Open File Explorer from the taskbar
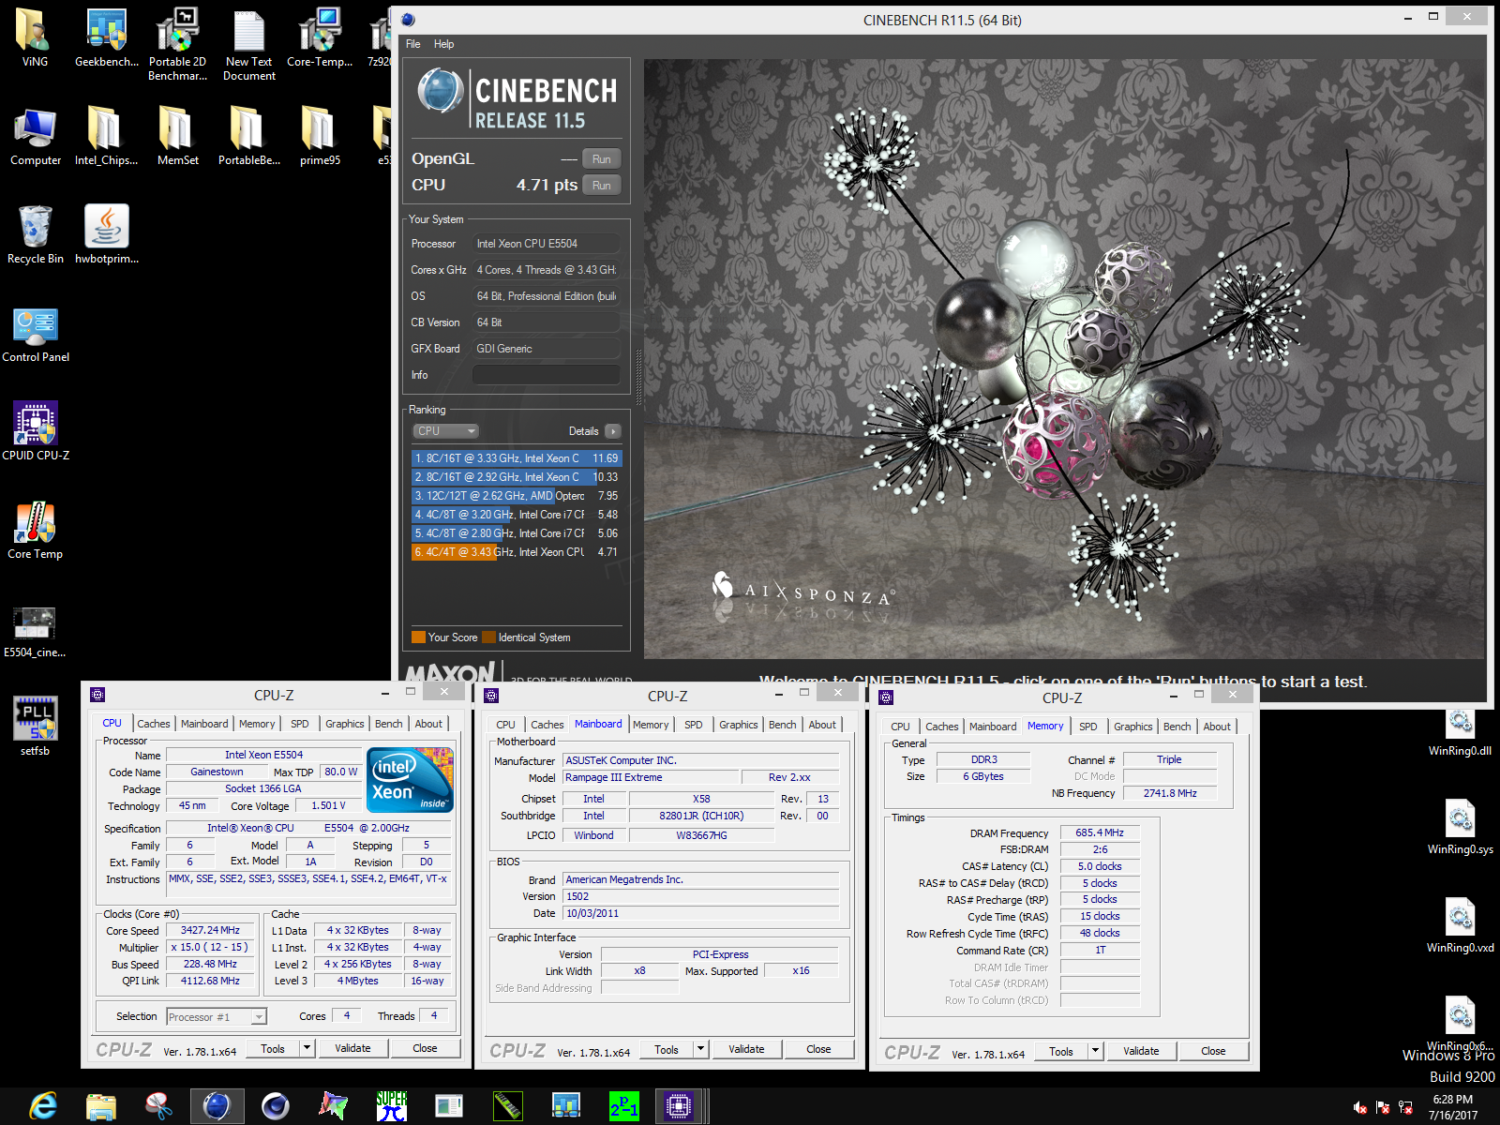 pyautogui.click(x=101, y=1106)
